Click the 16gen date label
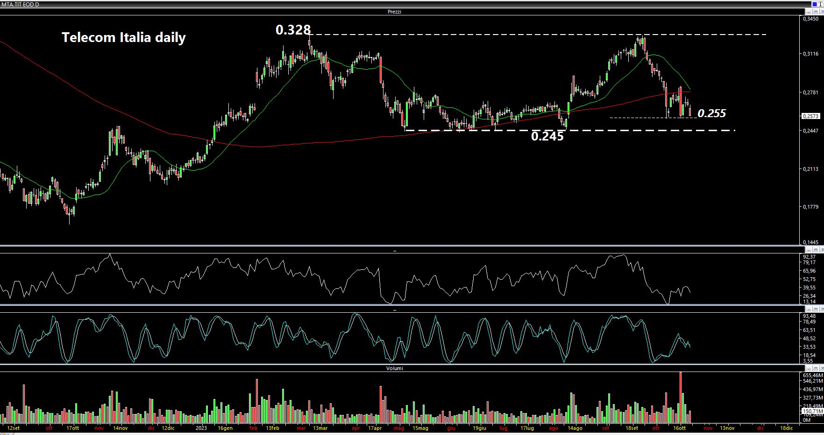This screenshot has height=435, width=824. tap(225, 428)
